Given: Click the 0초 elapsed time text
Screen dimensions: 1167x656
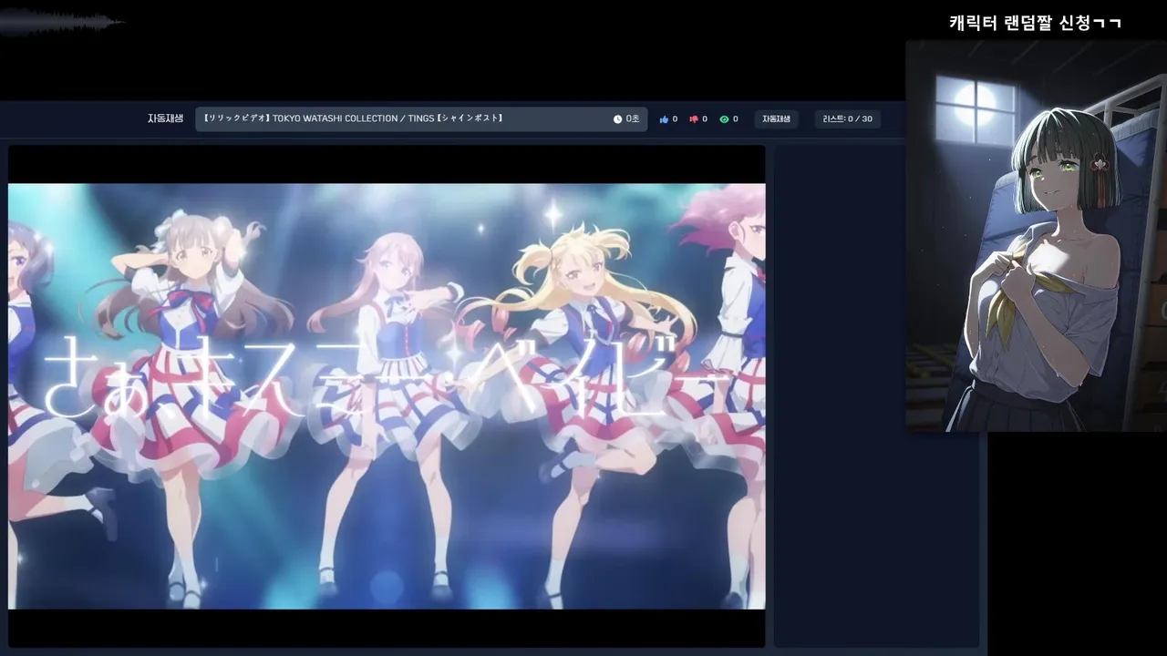Looking at the screenshot, I should [x=633, y=119].
